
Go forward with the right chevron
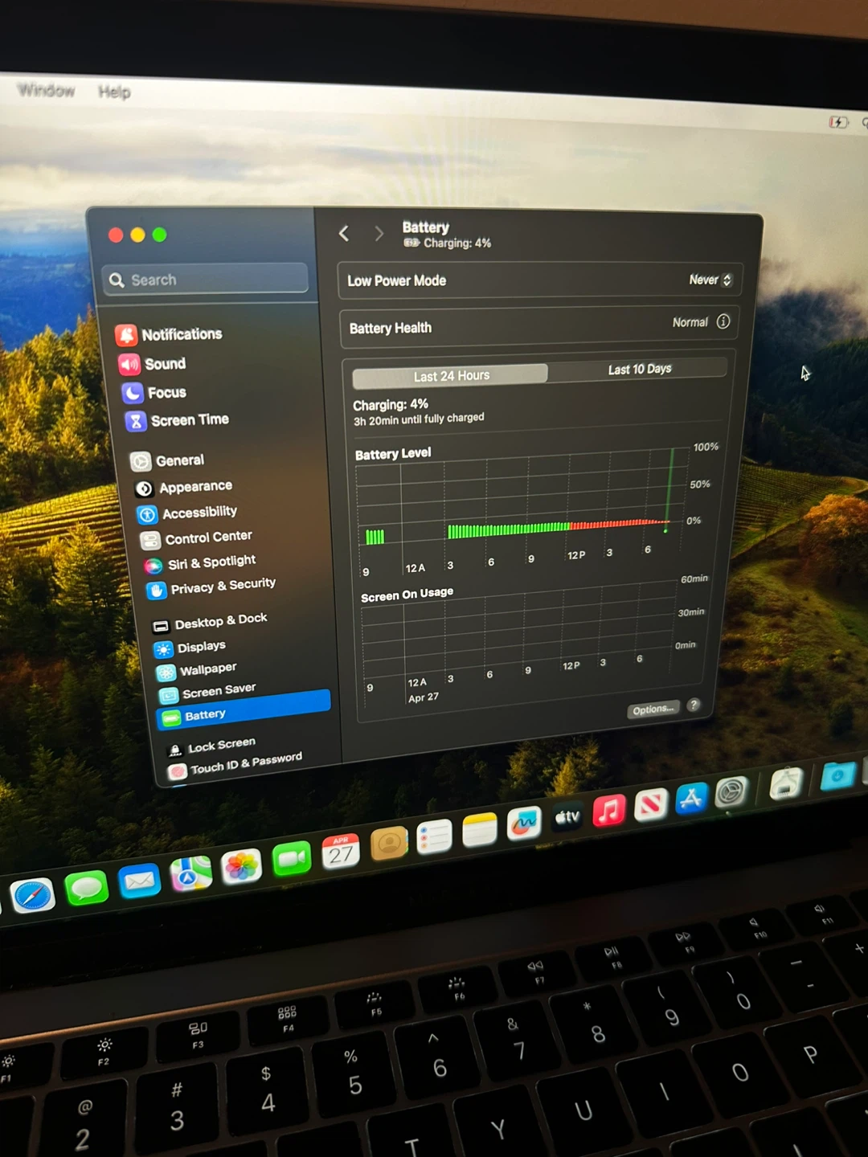coord(379,234)
